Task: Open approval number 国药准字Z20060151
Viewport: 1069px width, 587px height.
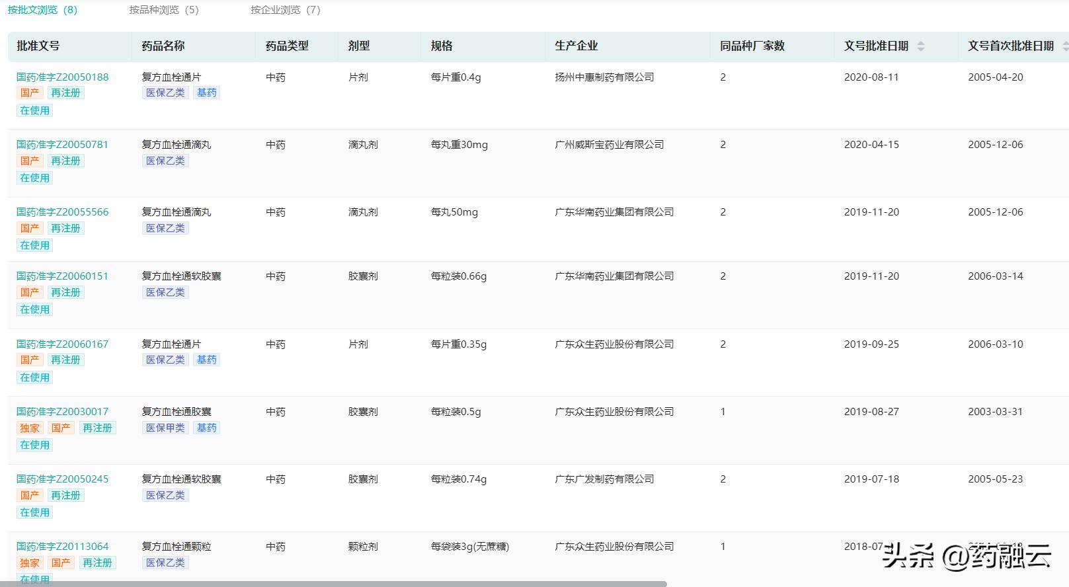Action: point(62,276)
